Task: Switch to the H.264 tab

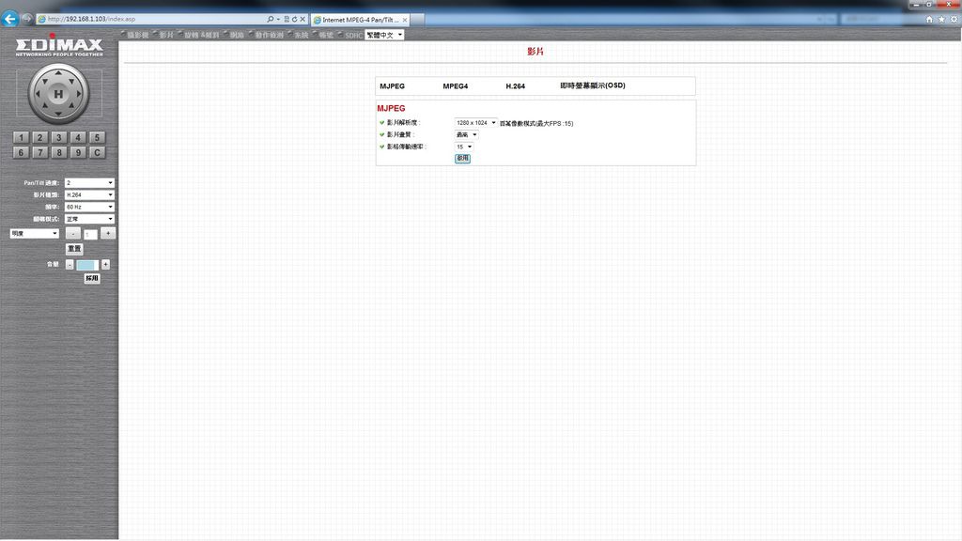Action: pos(516,85)
